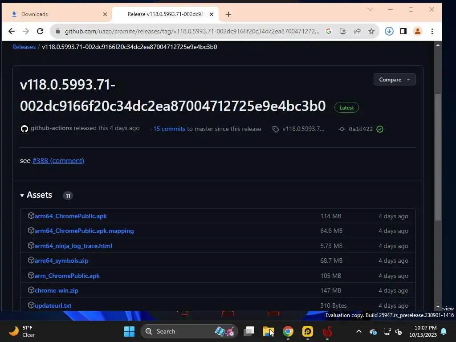Close the Downloads tab
Image resolution: width=456 pixels, height=342 pixels.
click(x=105, y=14)
